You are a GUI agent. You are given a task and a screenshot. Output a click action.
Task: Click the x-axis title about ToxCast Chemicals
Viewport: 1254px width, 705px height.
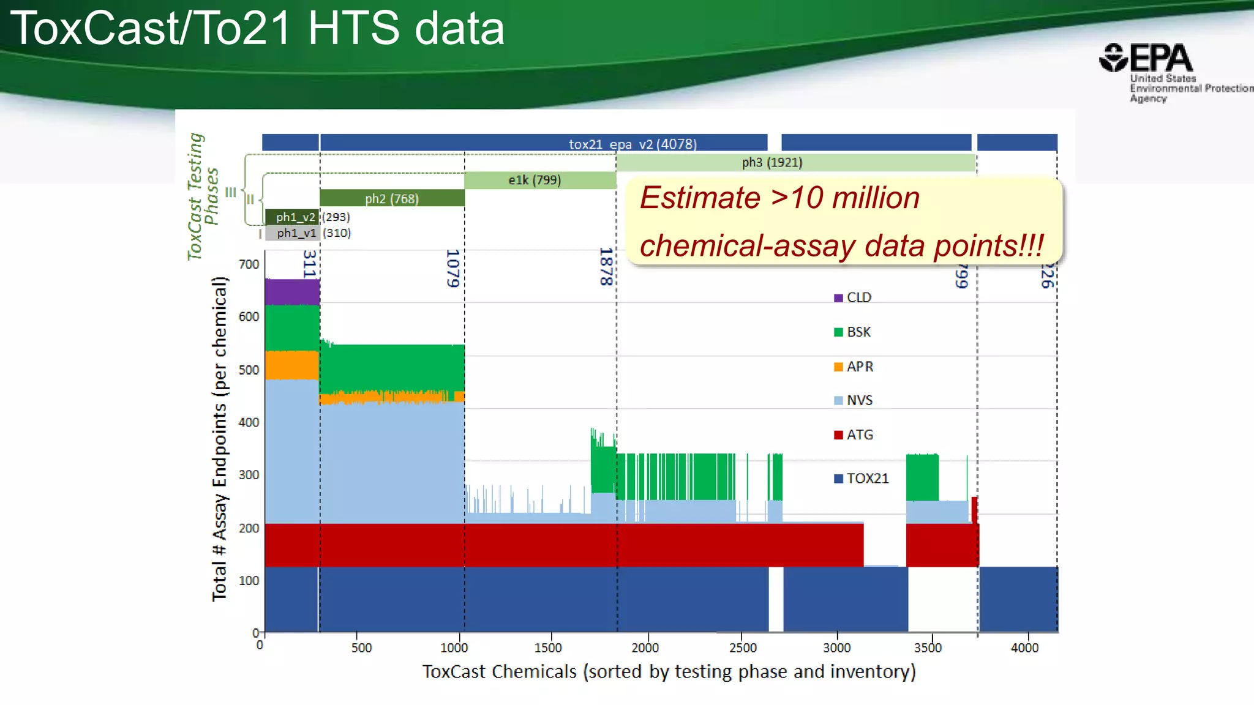(x=669, y=672)
